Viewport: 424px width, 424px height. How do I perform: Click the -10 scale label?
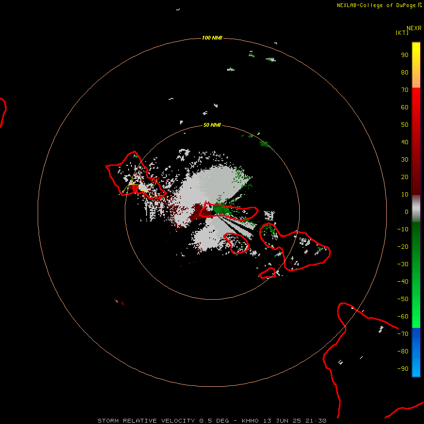(403, 229)
